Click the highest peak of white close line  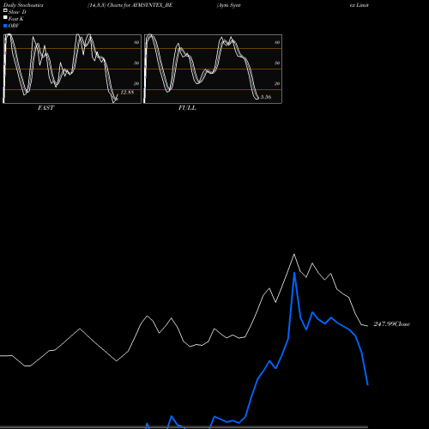coord(294,254)
